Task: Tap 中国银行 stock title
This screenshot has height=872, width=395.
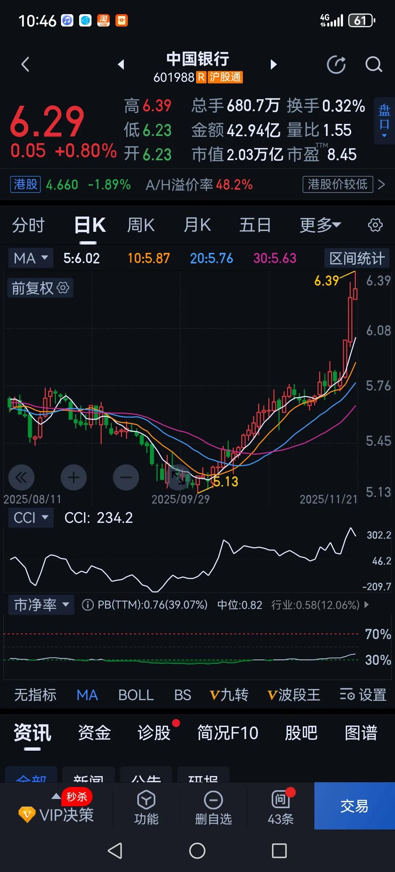Action: pyautogui.click(x=198, y=59)
